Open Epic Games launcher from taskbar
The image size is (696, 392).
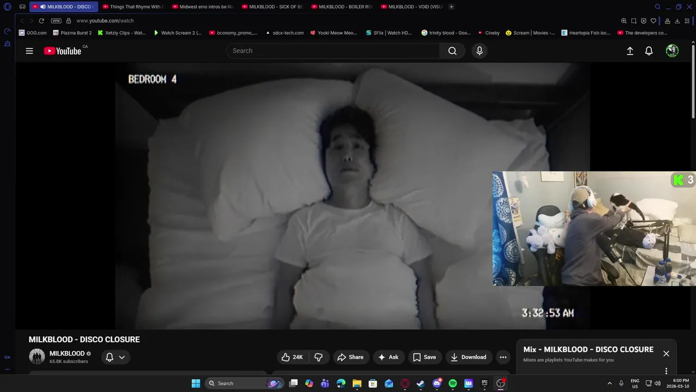(x=484, y=383)
